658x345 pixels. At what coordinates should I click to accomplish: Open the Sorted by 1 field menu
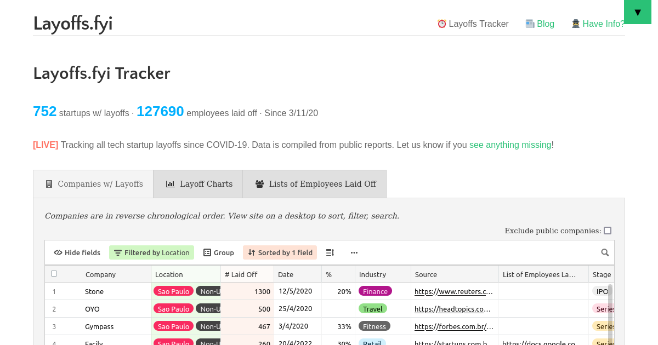click(280, 252)
